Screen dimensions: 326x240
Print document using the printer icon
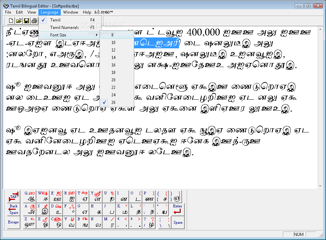(x=34, y=21)
